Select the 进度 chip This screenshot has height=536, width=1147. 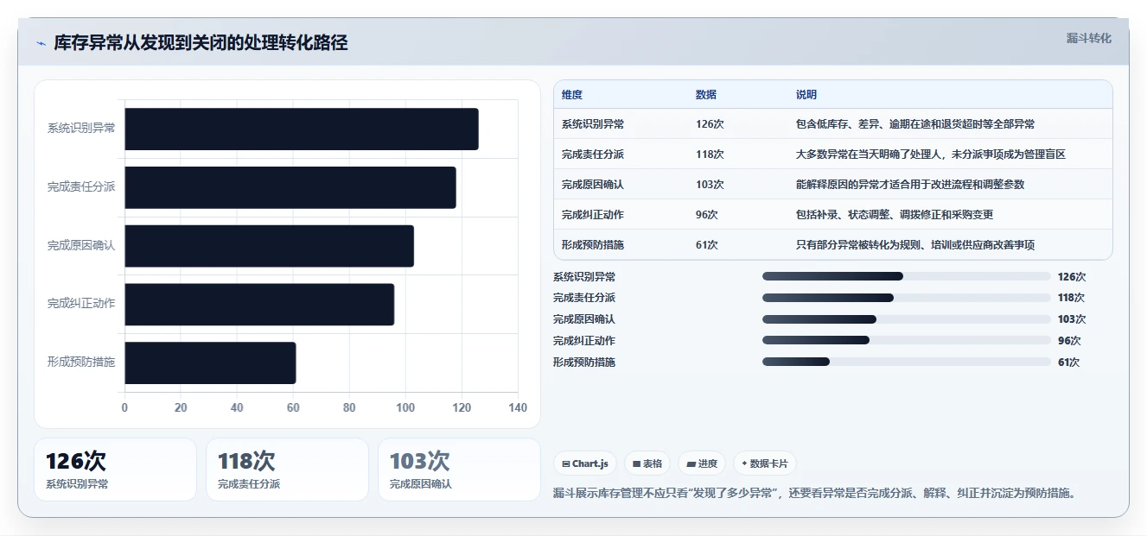702,463
